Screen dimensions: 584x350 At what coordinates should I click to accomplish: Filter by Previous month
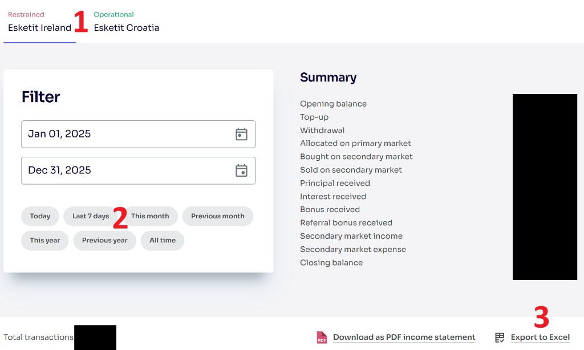[217, 216]
